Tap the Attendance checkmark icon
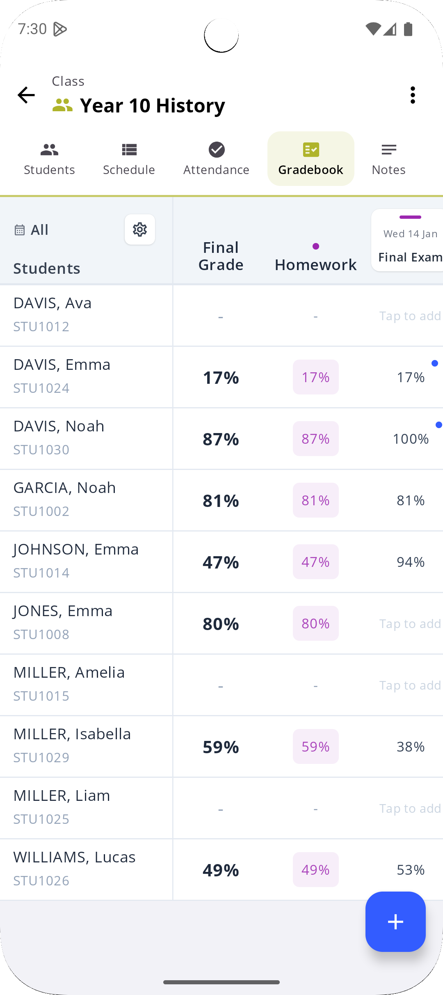Screen dimensions: 443x995 217,150
